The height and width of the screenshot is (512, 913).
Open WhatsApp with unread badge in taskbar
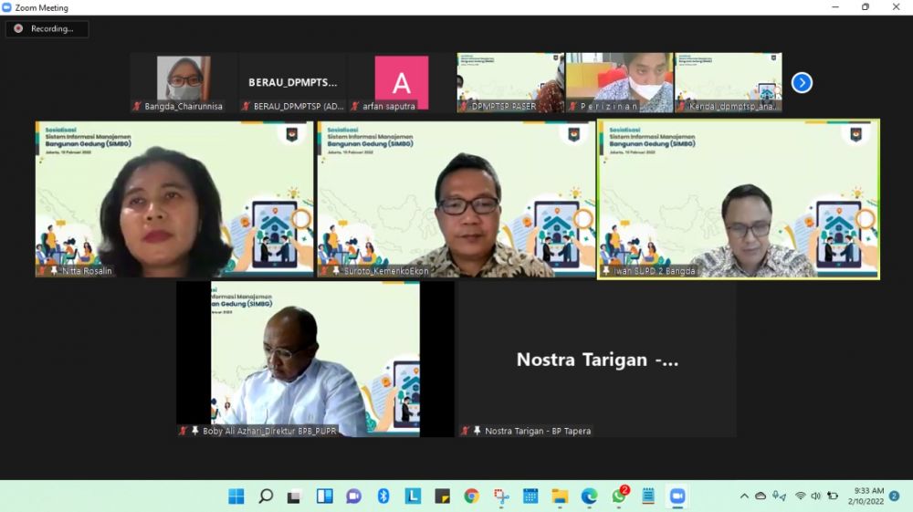tap(619, 496)
